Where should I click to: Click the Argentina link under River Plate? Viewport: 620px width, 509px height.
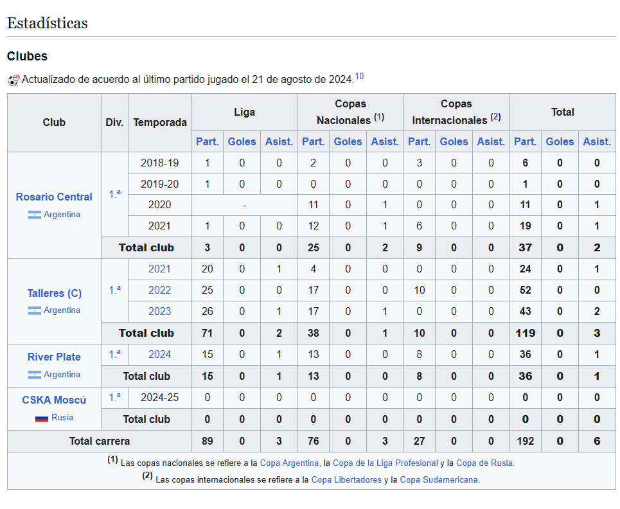pyautogui.click(x=62, y=374)
